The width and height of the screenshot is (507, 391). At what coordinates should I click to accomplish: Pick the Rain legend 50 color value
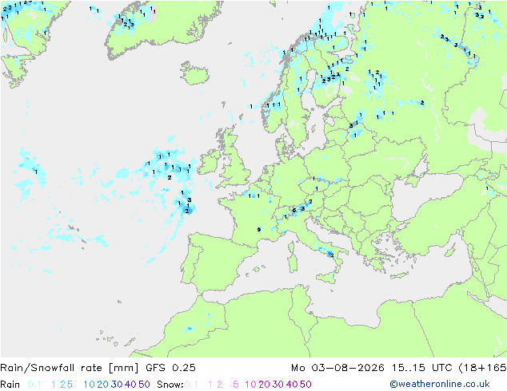(144, 385)
